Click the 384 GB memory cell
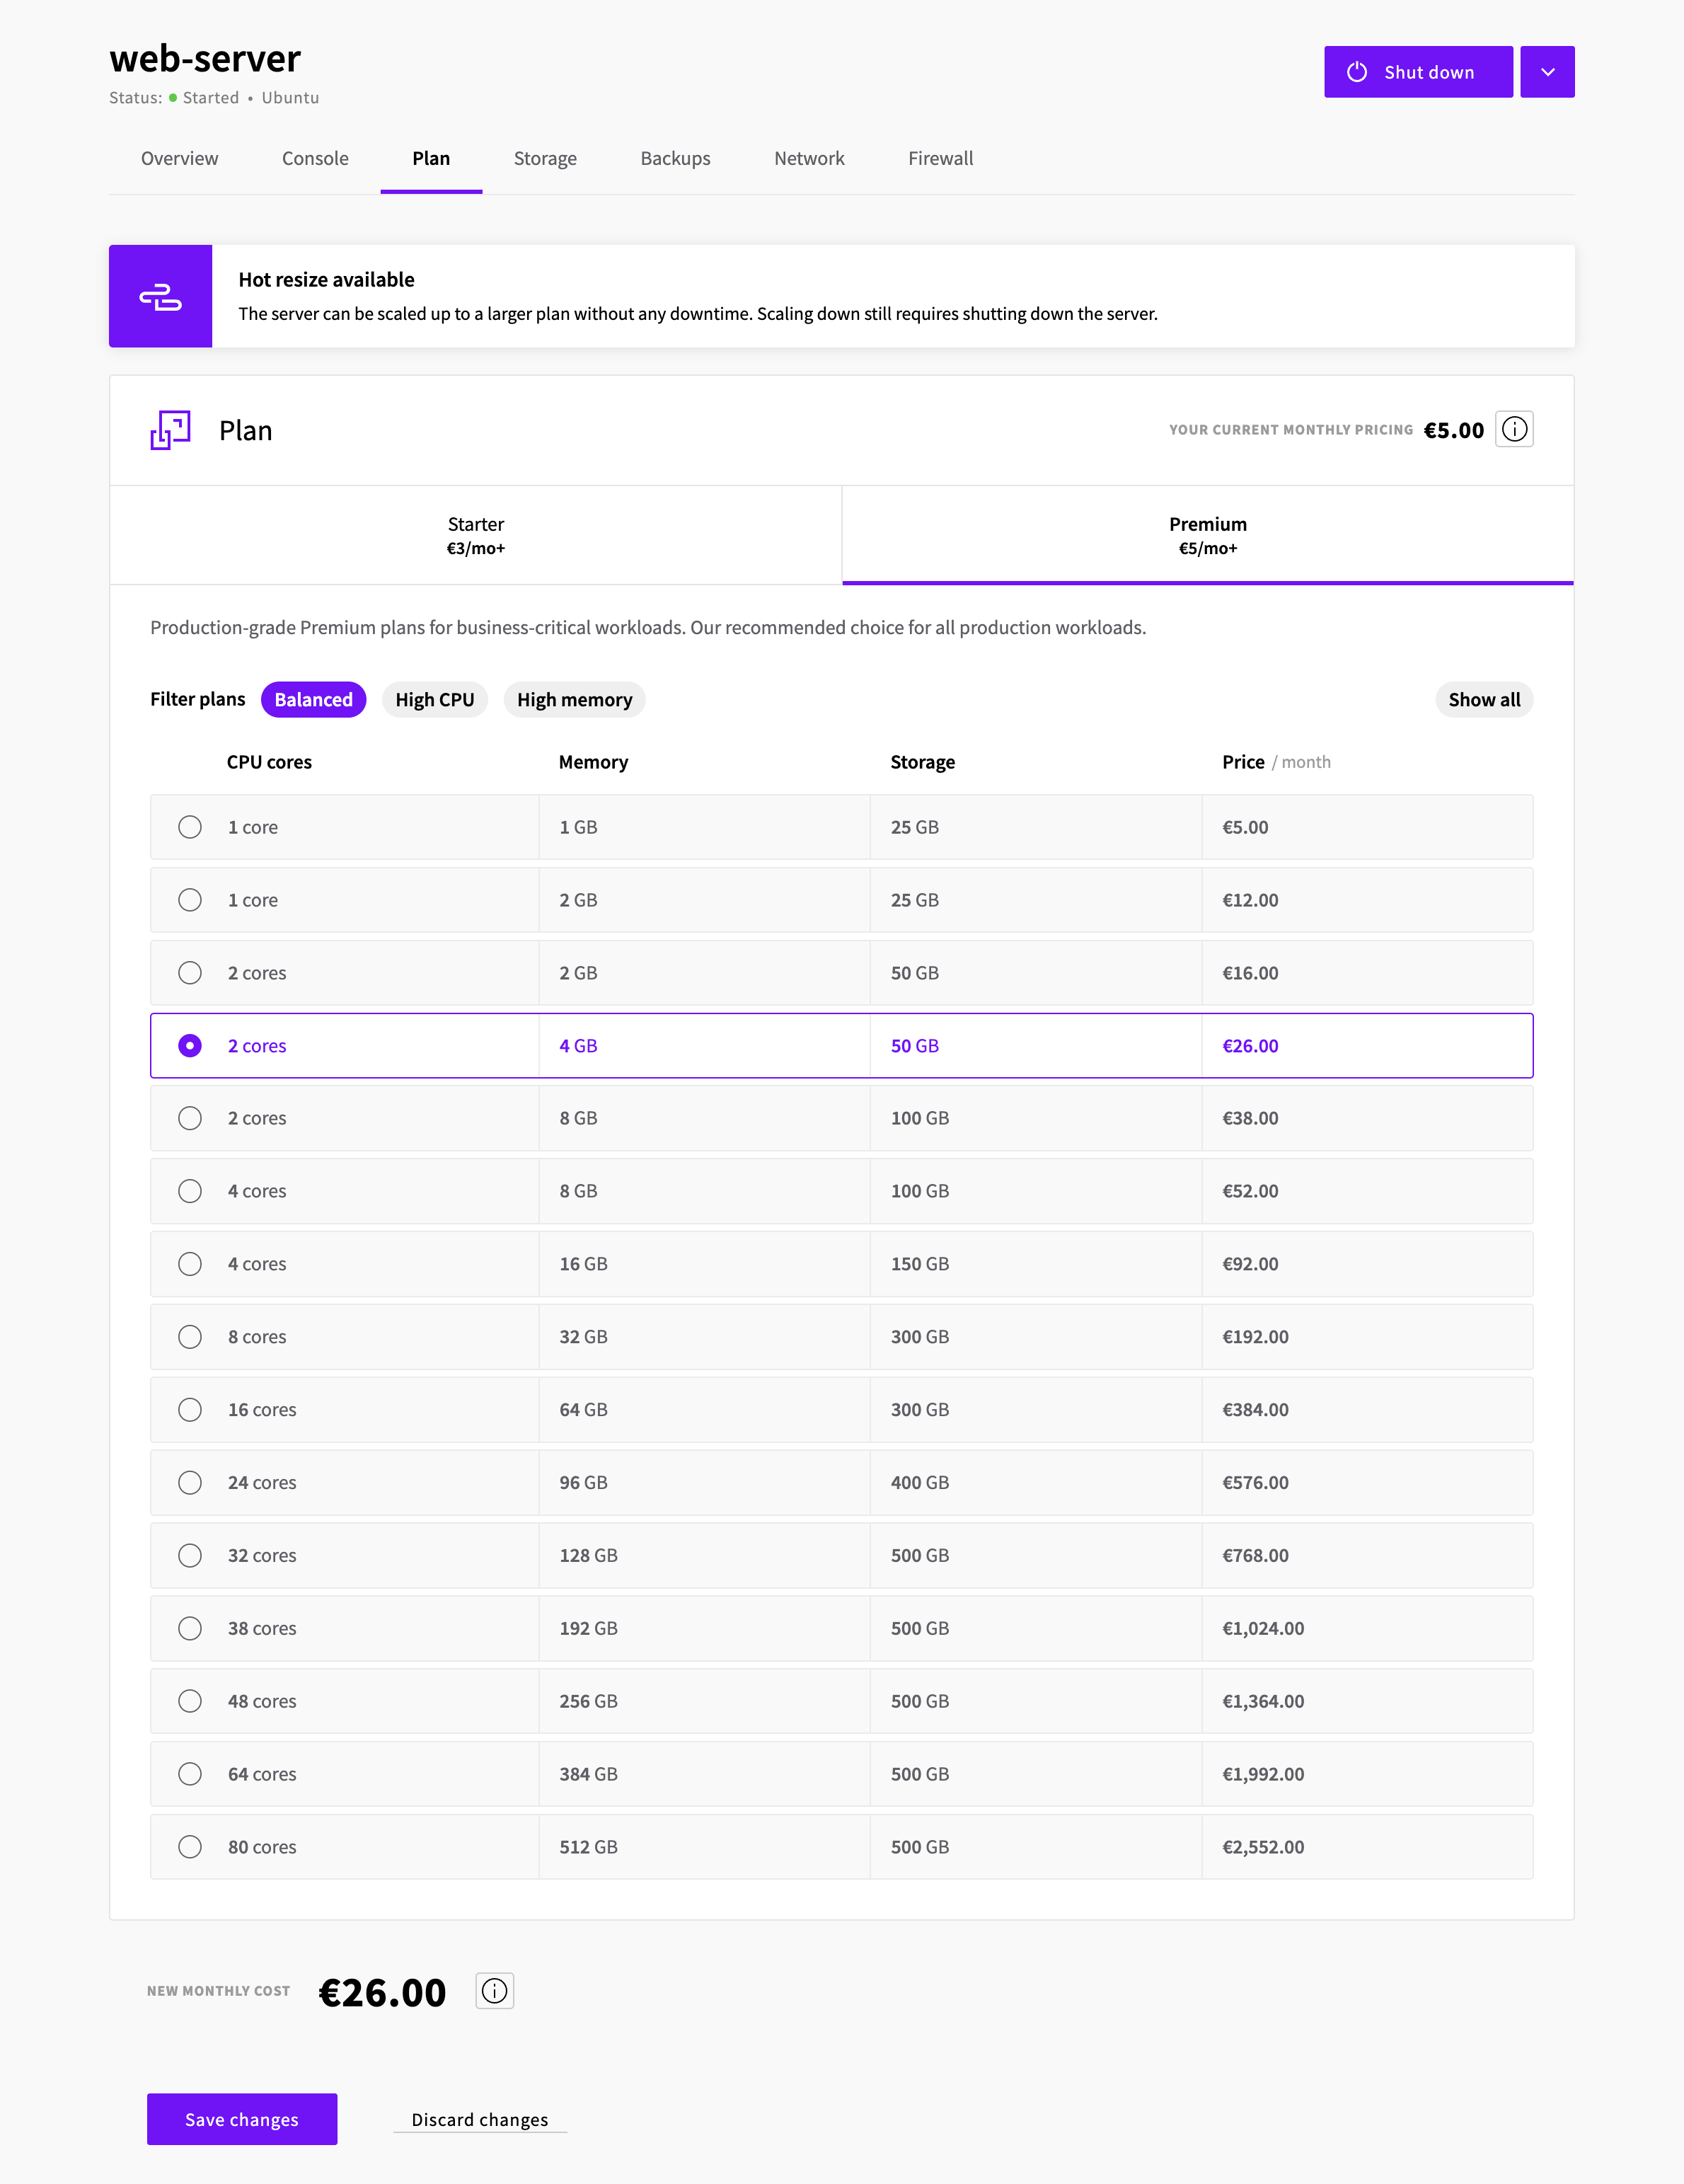Screen dimensions: 1684x2184 point(704,1774)
